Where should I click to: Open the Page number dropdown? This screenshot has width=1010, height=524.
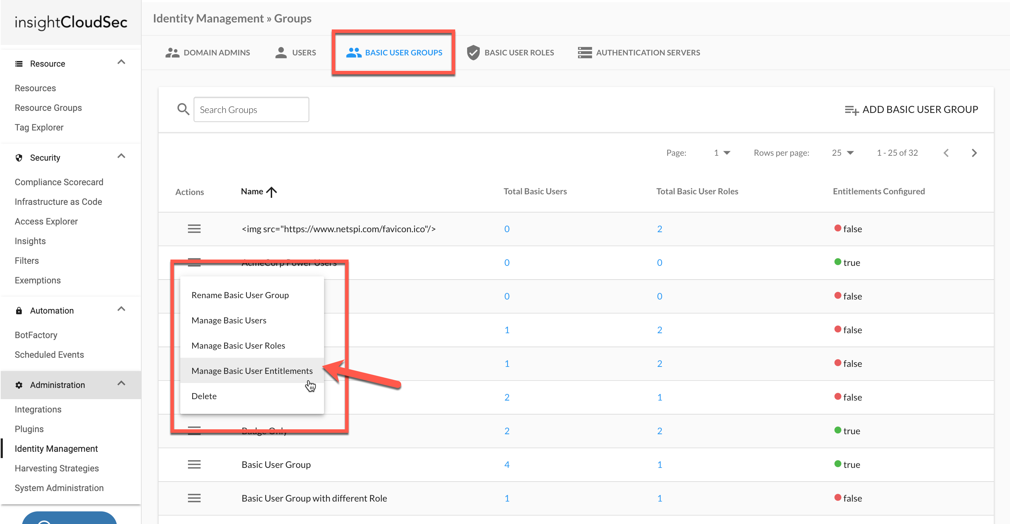[x=722, y=153]
